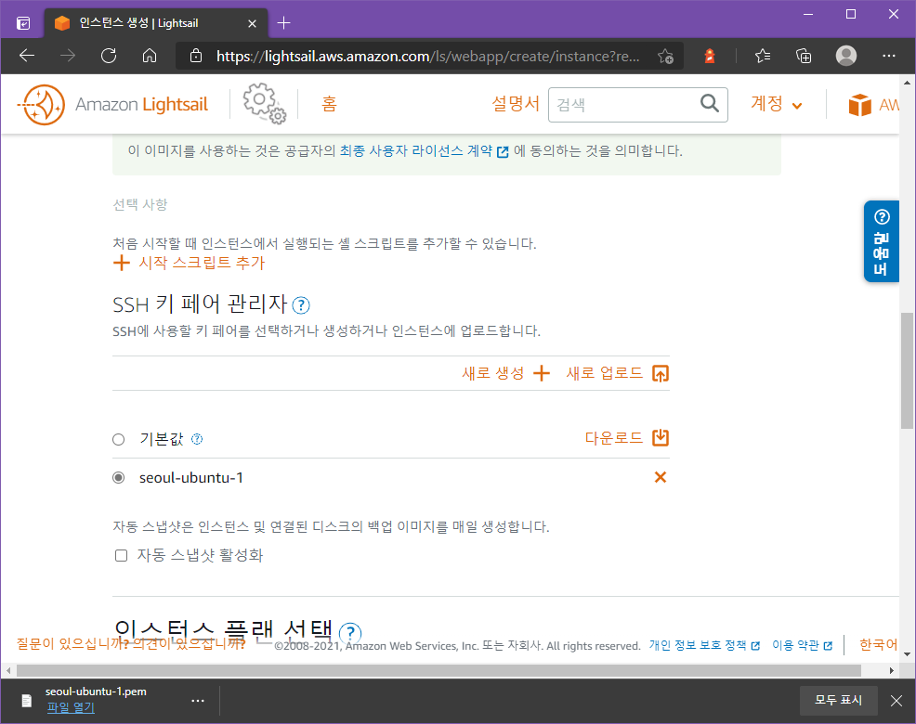Delete seoul-ubuntu-1 key with X icon
Screen dimensions: 916x724
point(661,477)
